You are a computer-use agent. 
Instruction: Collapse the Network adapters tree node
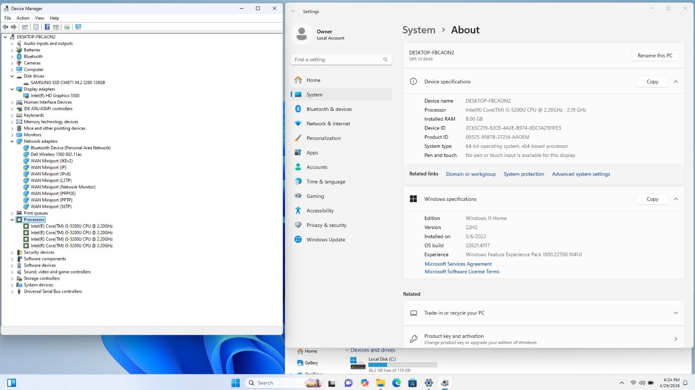pos(12,141)
